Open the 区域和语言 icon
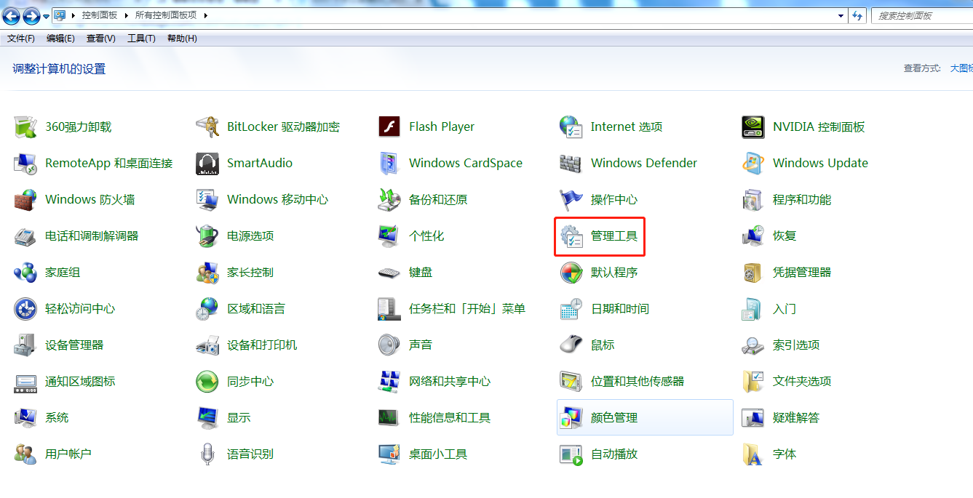 tap(207, 308)
